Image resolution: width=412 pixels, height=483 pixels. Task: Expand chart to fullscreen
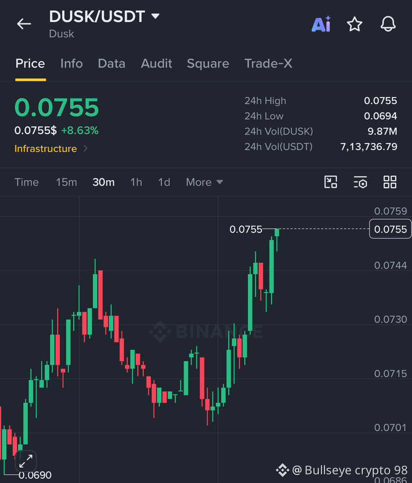click(26, 461)
